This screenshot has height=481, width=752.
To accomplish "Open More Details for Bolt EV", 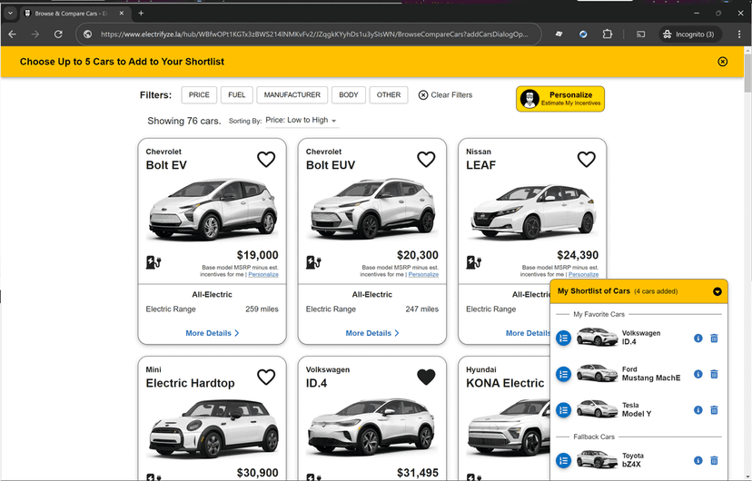I will click(212, 333).
